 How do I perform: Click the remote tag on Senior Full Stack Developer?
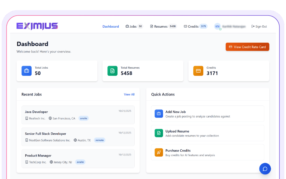tap(99, 140)
